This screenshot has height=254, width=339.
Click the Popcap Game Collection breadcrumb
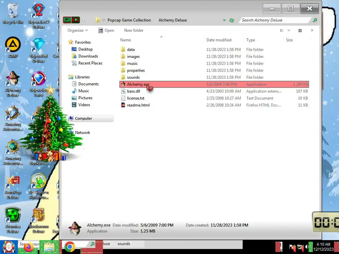[129, 20]
